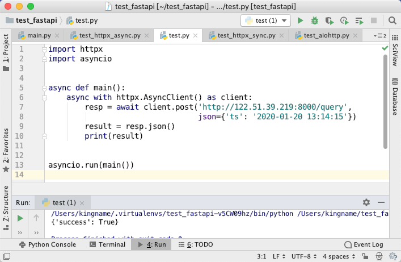This screenshot has width=401, height=262.
Task: Click the editor vertical scrollbar
Action: [385, 102]
